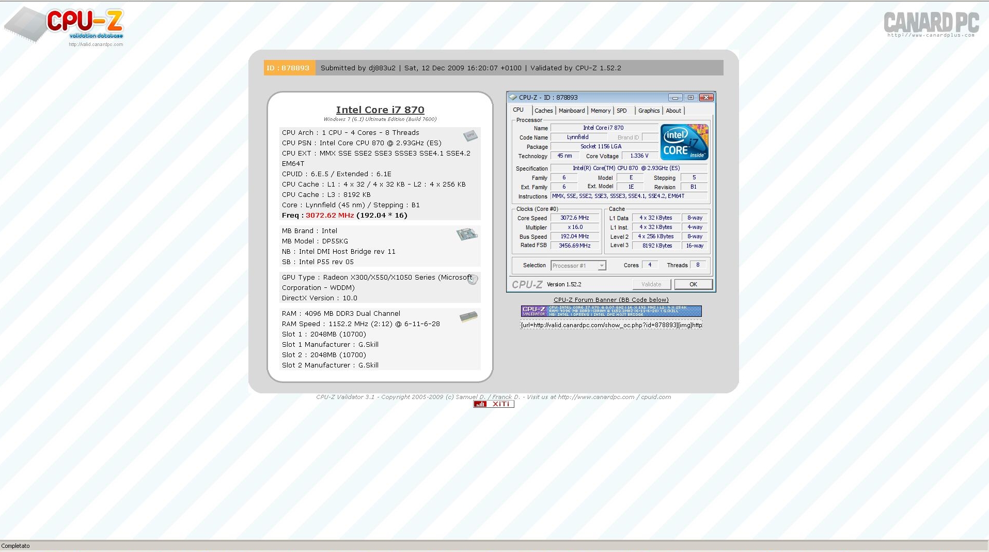989x552 pixels.
Task: Click the Canard PC logo
Action: [x=931, y=24]
